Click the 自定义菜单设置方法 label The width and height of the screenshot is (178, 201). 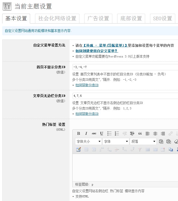tap(49, 45)
